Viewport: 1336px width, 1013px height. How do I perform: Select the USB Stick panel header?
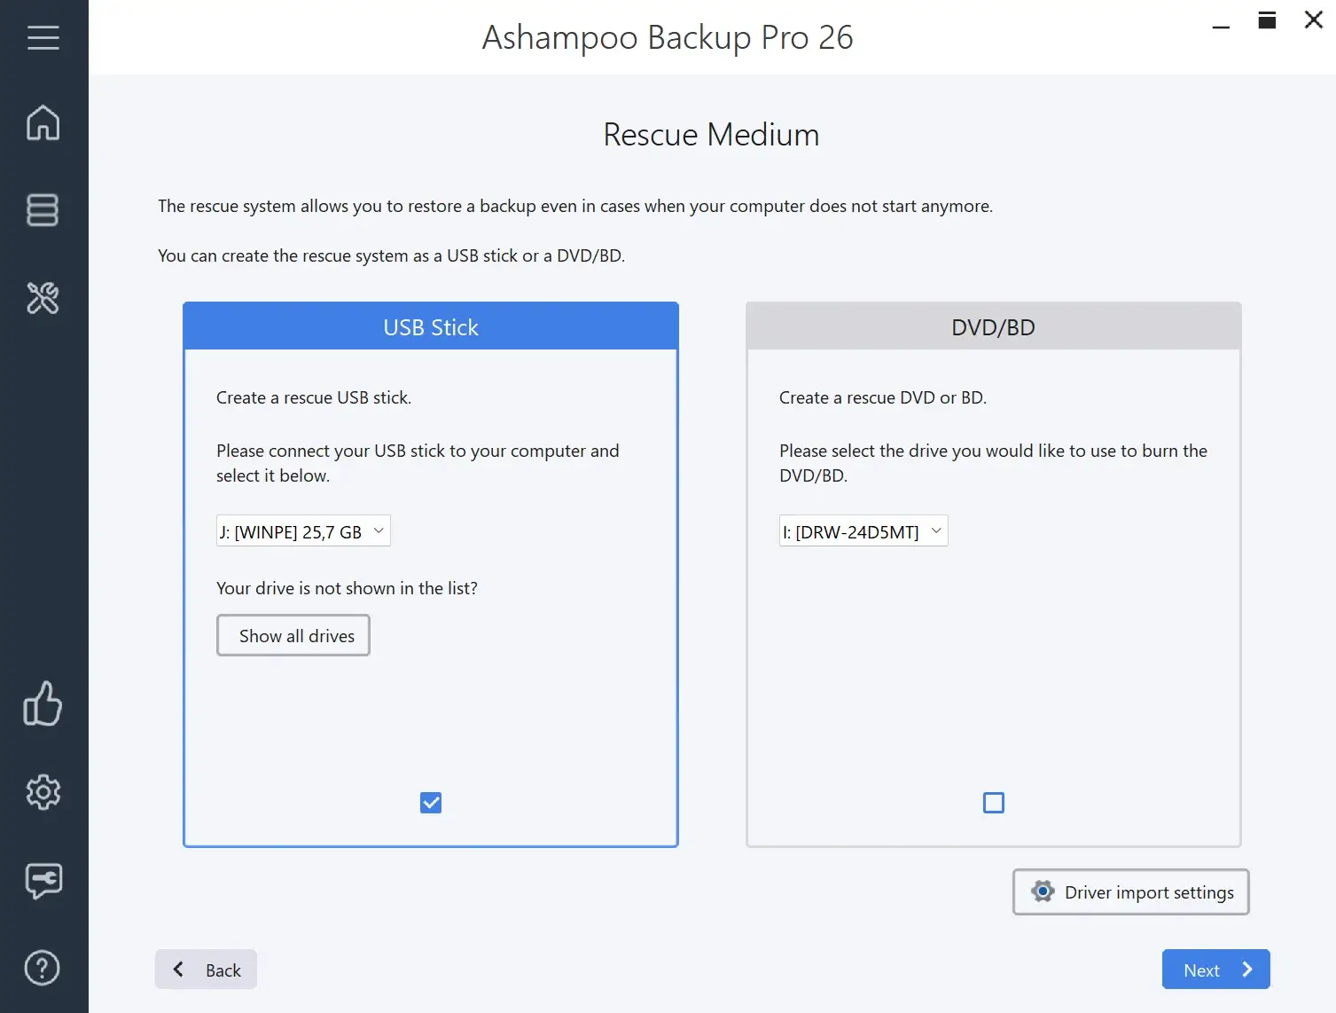(x=430, y=326)
